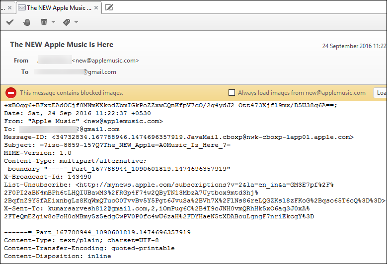The image size is (387, 264).
Task: Click the Content-Disposition: inline line
Action: pos(58,256)
